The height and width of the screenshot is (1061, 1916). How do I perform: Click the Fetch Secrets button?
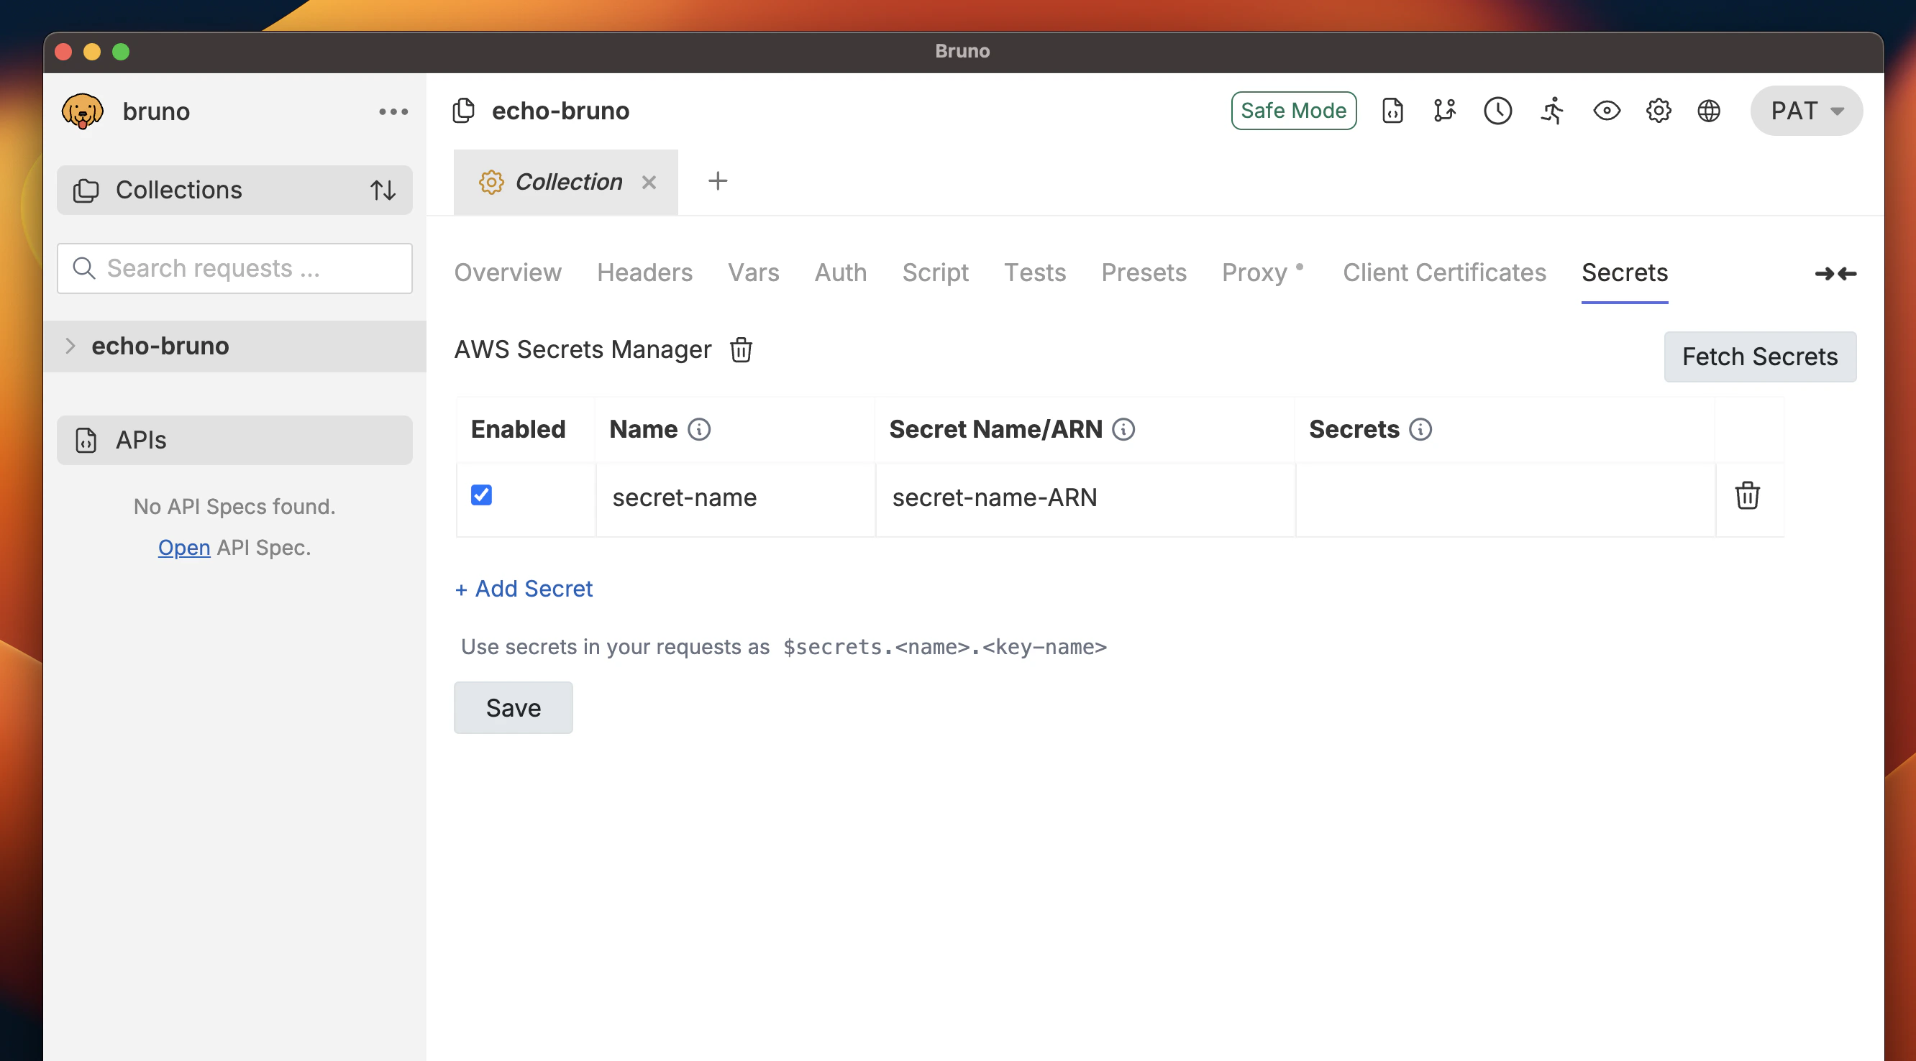tap(1760, 356)
